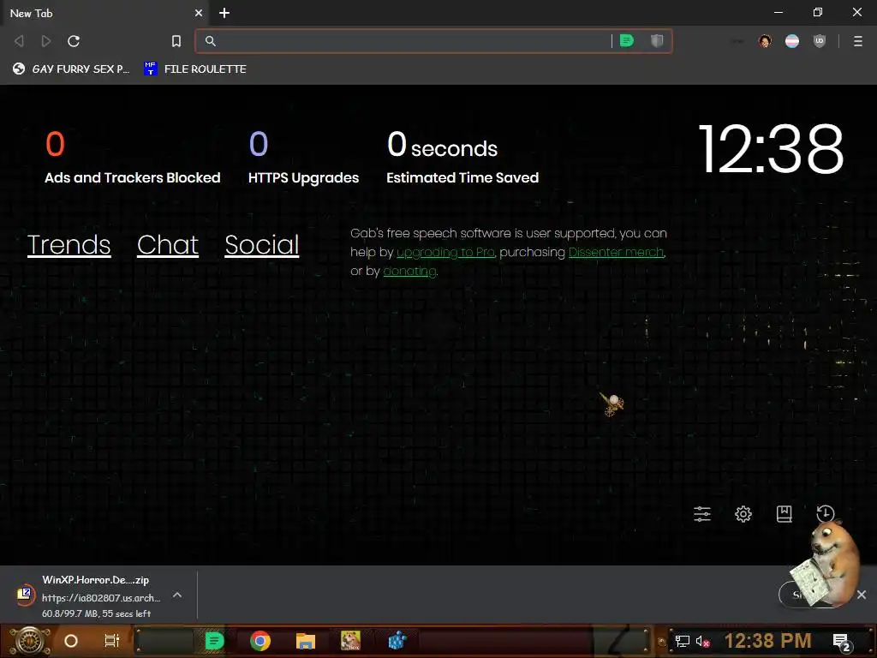Open new tab customize sliders icon

pyautogui.click(x=702, y=514)
